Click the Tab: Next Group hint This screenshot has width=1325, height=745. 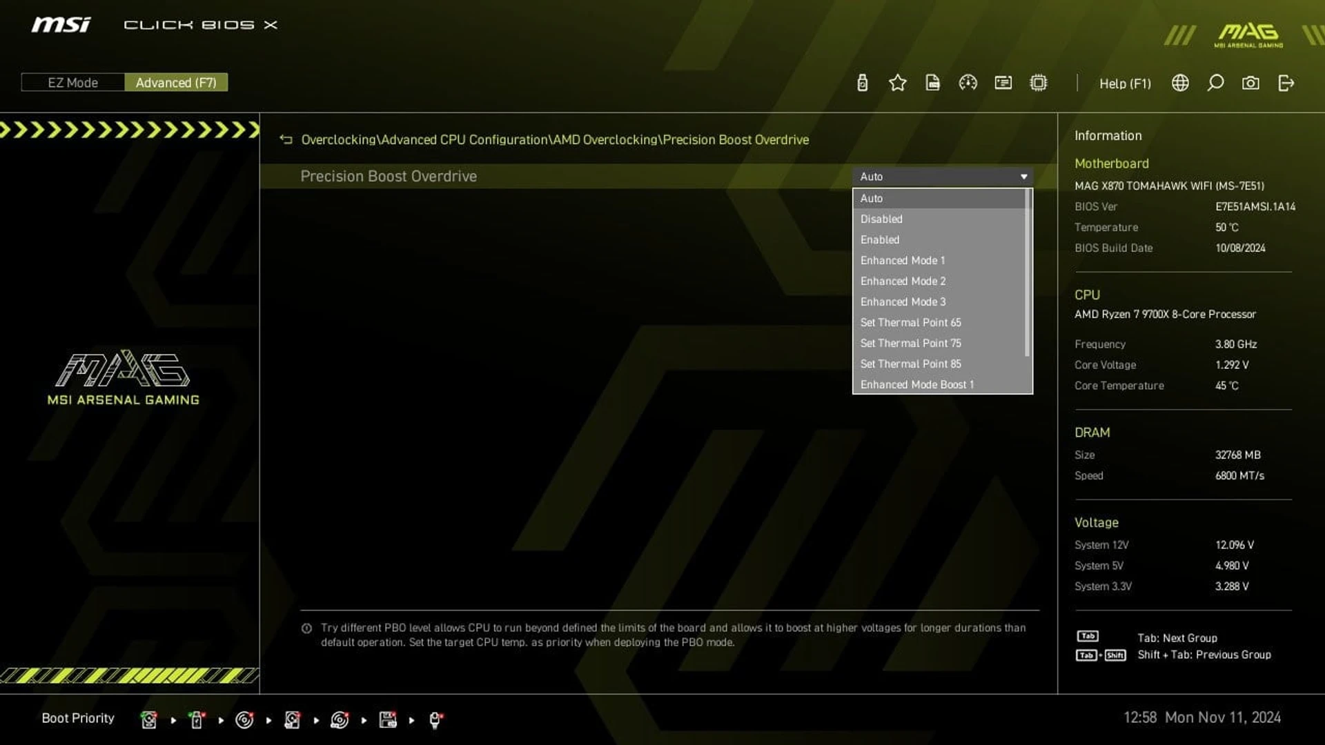pyautogui.click(x=1177, y=638)
